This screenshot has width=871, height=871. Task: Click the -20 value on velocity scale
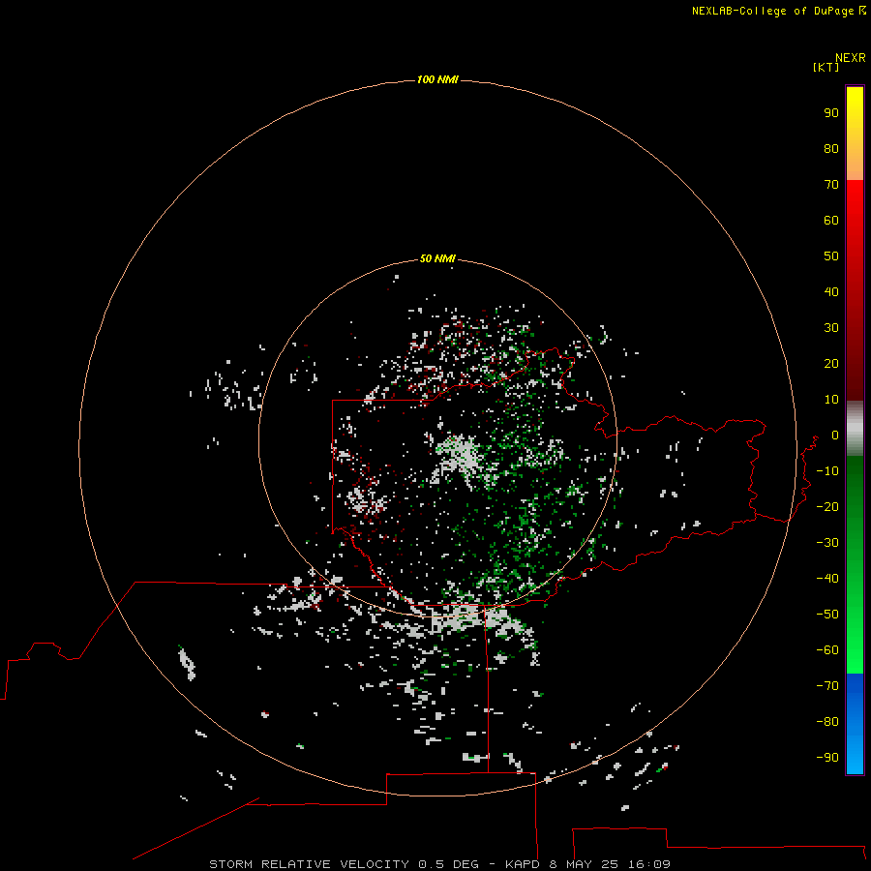pos(827,507)
